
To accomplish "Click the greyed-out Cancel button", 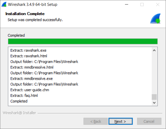I will (x=149, y=121).
